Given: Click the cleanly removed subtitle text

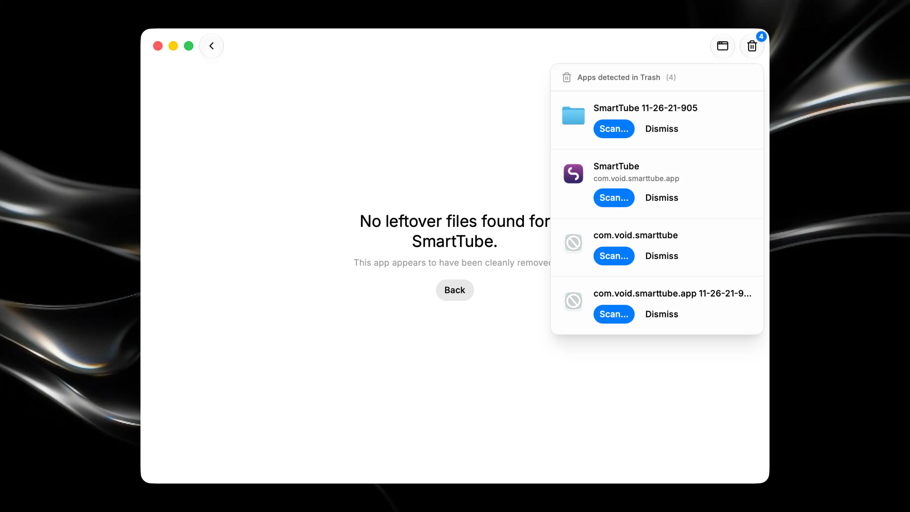Looking at the screenshot, I should point(452,263).
